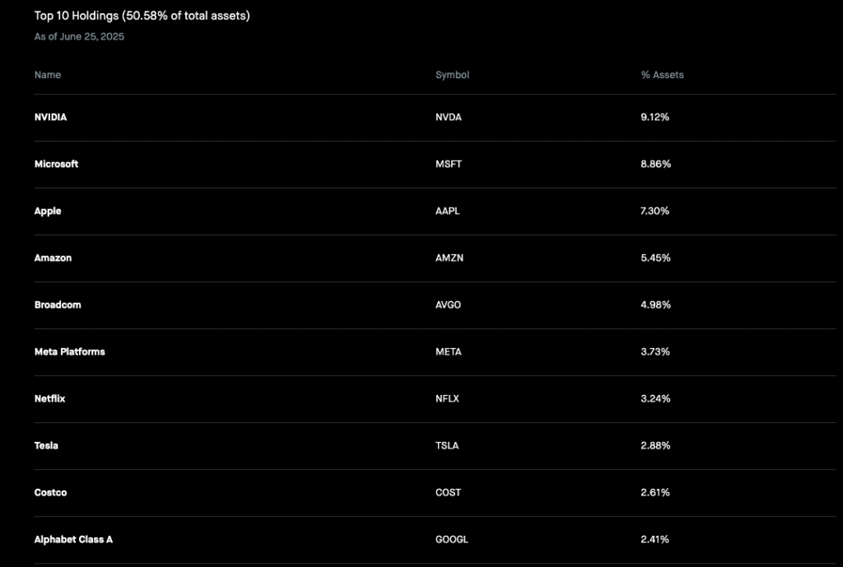The height and width of the screenshot is (567, 843).
Task: Click the GOOGL ticker symbol
Action: 452,540
